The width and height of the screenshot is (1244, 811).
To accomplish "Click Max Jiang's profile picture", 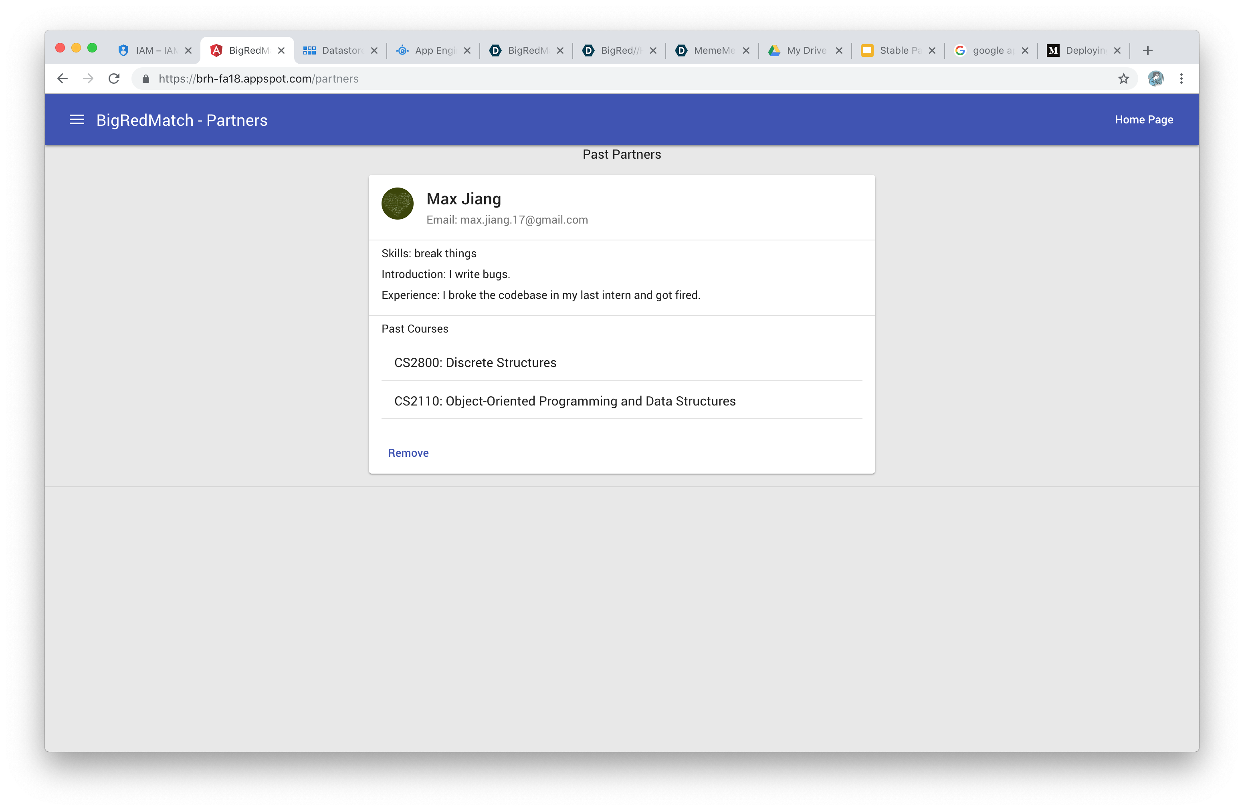I will tap(397, 204).
